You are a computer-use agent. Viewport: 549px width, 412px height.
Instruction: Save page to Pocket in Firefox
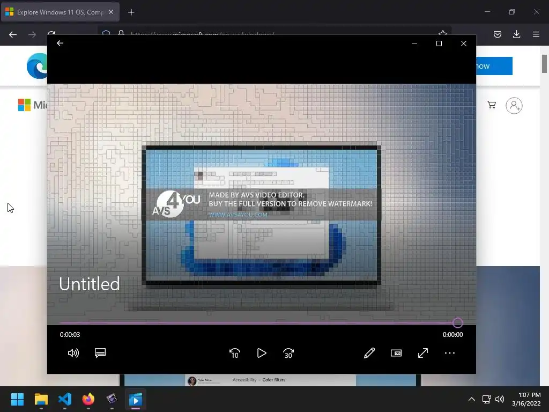(x=497, y=34)
